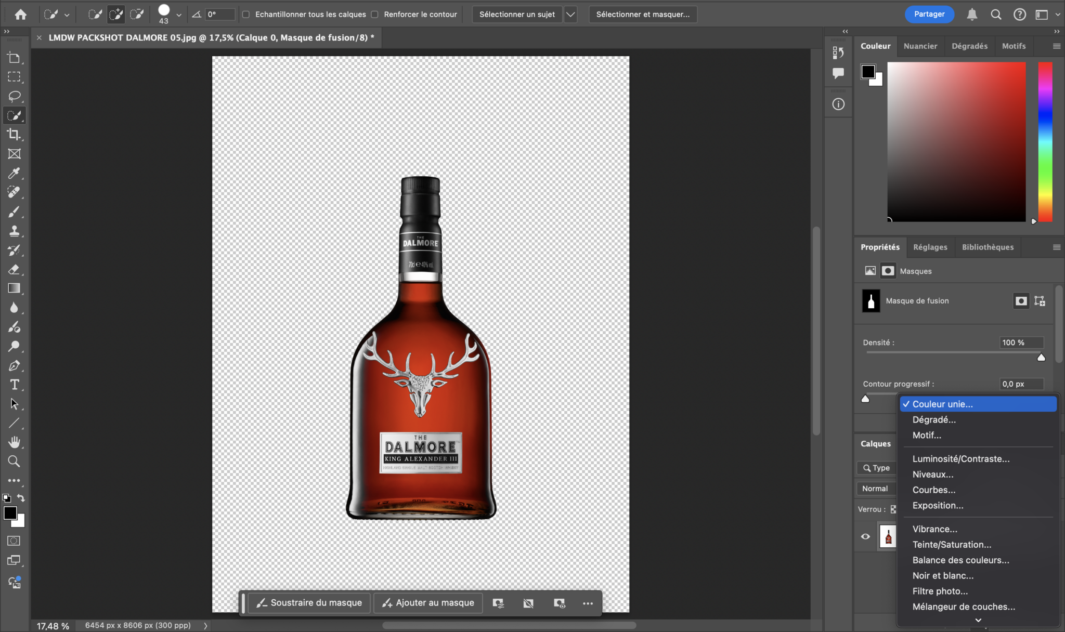Image resolution: width=1065 pixels, height=632 pixels.
Task: Select the Hand tool
Action: [x=15, y=442]
